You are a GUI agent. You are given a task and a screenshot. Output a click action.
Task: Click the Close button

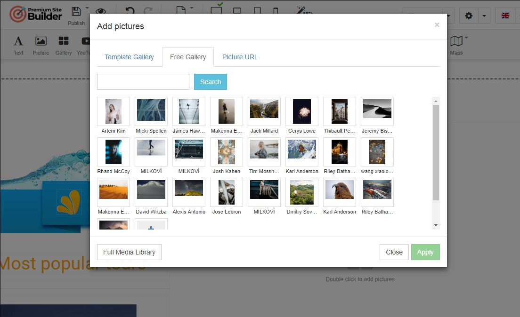(394, 252)
